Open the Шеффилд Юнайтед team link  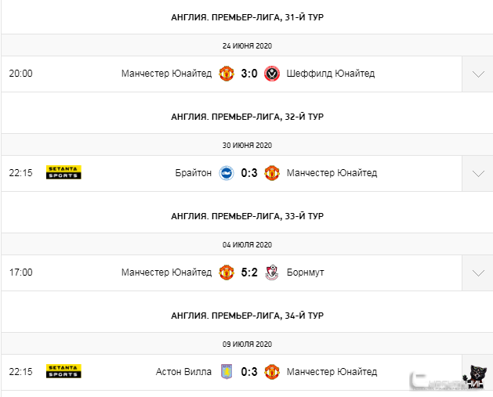click(331, 74)
